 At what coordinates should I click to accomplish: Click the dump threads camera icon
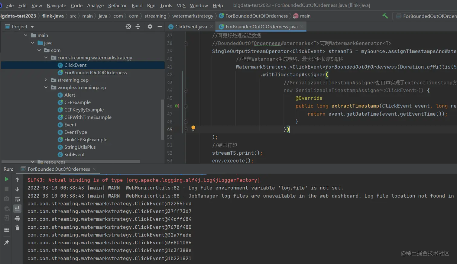coord(7,198)
